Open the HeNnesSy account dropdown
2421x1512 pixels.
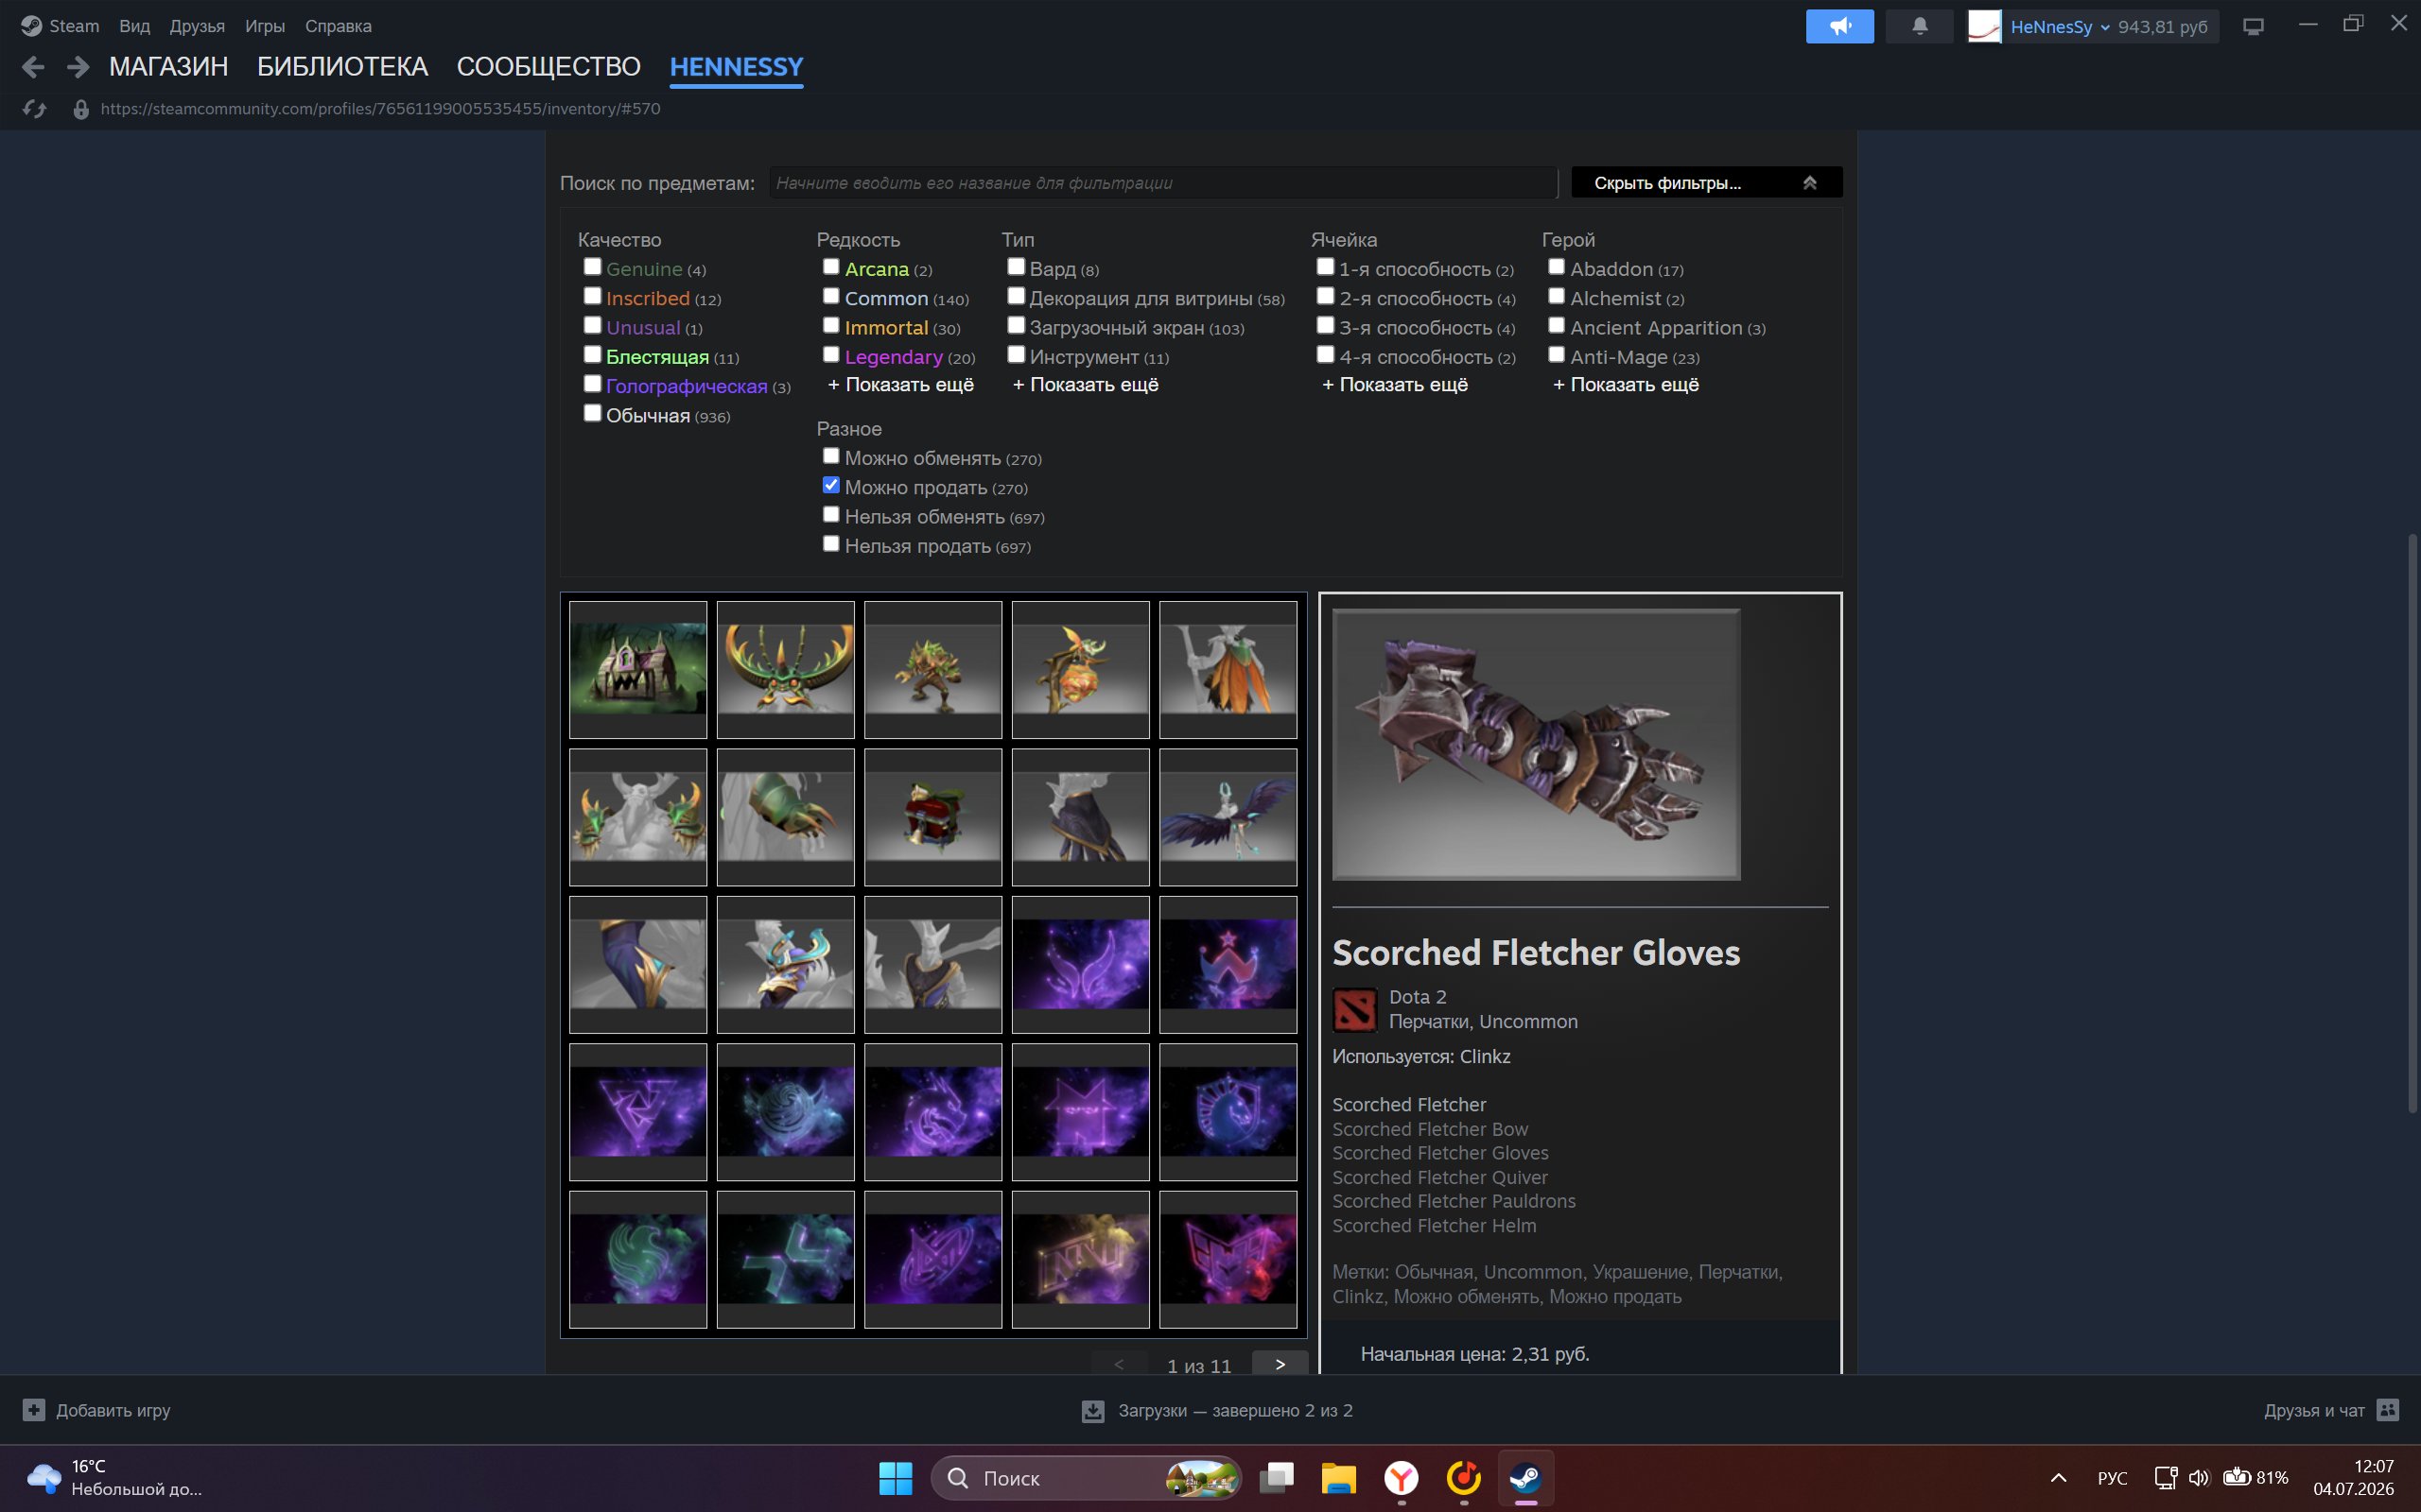pyautogui.click(x=2060, y=27)
